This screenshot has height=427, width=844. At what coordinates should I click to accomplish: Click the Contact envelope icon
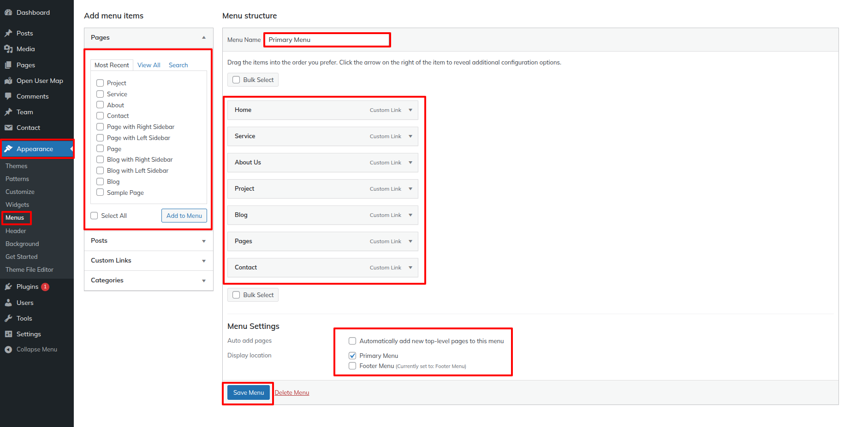pos(8,128)
